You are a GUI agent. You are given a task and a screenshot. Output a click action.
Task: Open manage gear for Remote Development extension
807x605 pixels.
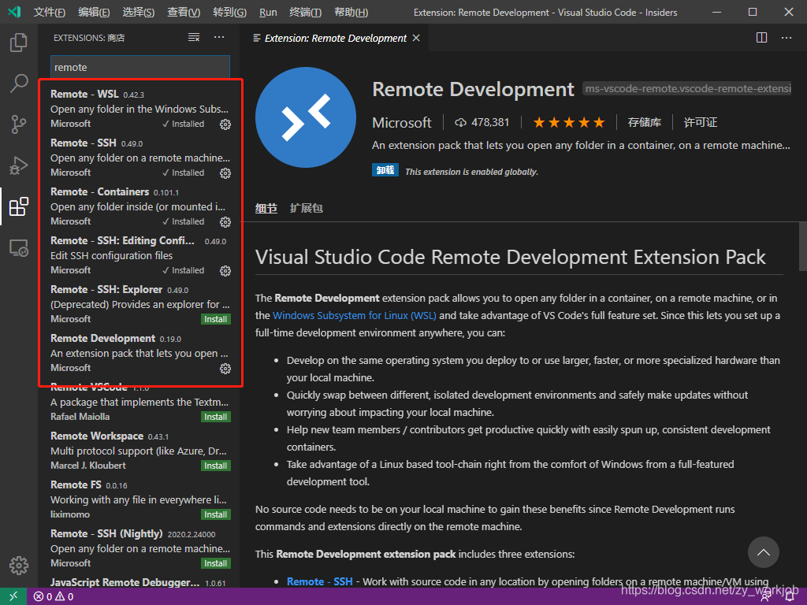coord(225,369)
